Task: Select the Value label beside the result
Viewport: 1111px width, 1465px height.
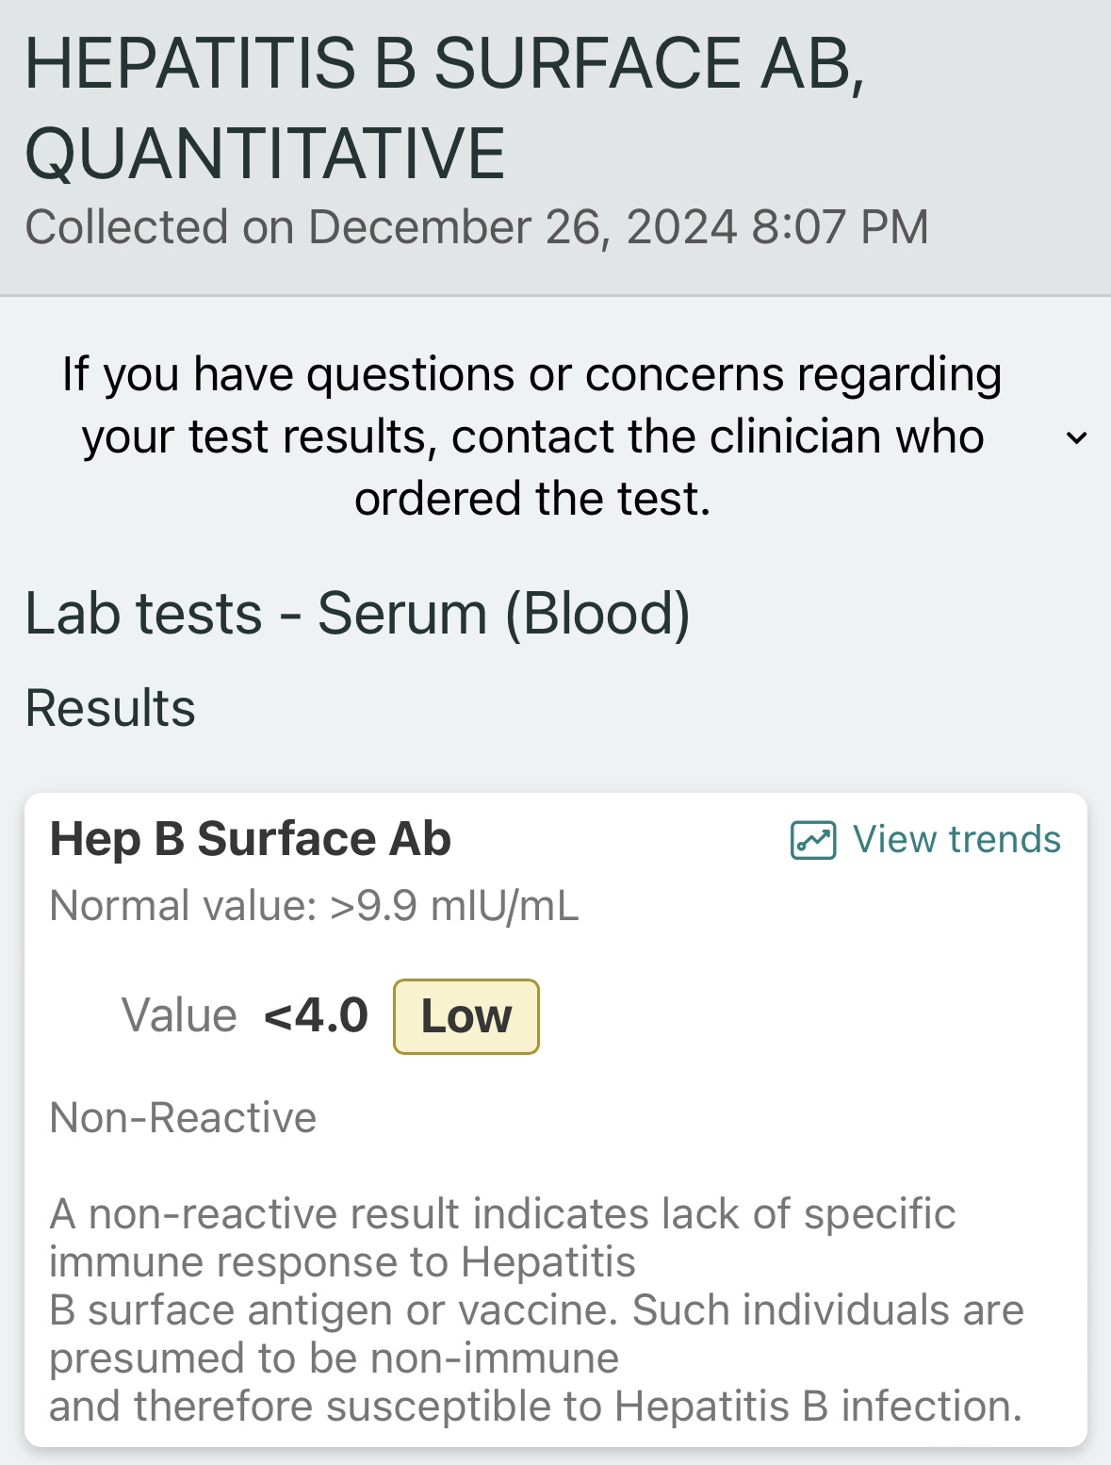Action: 179,1016
